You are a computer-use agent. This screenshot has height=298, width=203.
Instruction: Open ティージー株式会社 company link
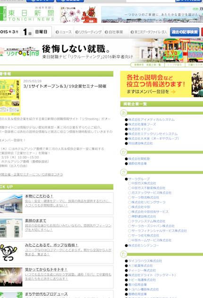click(x=142, y=270)
